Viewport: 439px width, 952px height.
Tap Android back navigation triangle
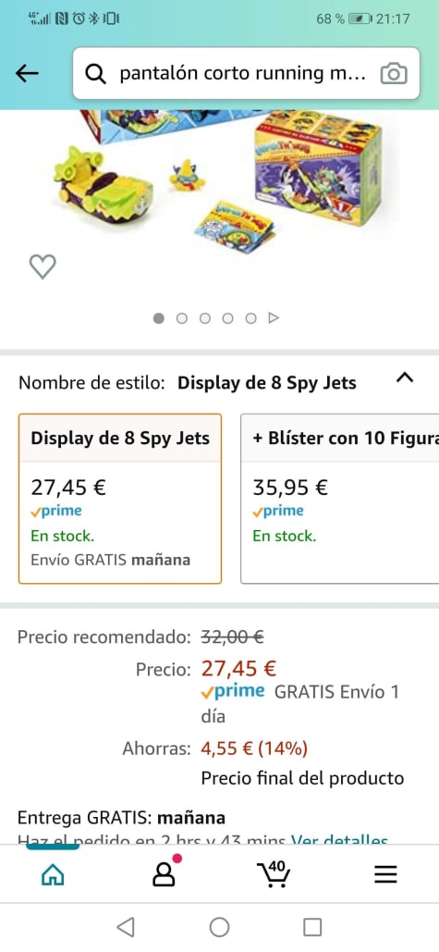(126, 927)
